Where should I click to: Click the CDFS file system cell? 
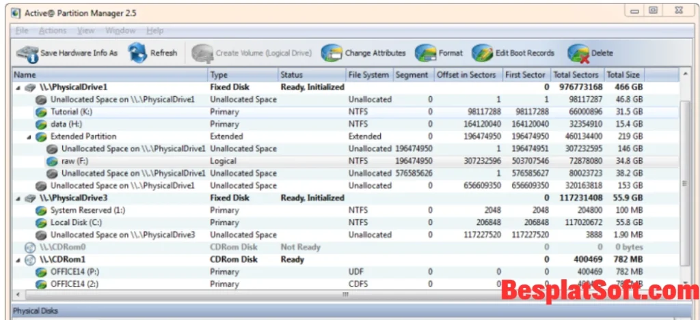tap(358, 284)
